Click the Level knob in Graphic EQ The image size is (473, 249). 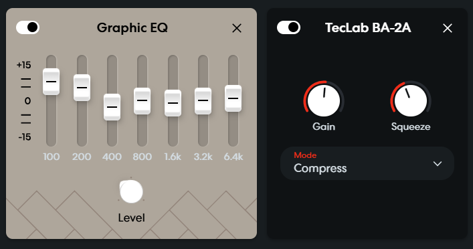pyautogui.click(x=131, y=191)
